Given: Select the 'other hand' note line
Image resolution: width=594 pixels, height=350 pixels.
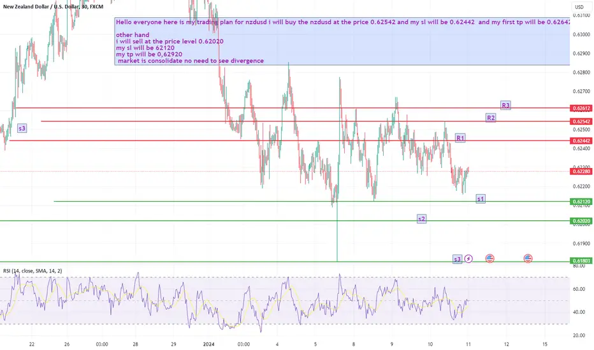Looking at the screenshot, I should click(x=133, y=35).
